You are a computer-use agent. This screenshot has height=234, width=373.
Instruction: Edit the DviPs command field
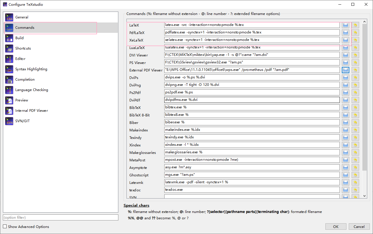point(252,78)
